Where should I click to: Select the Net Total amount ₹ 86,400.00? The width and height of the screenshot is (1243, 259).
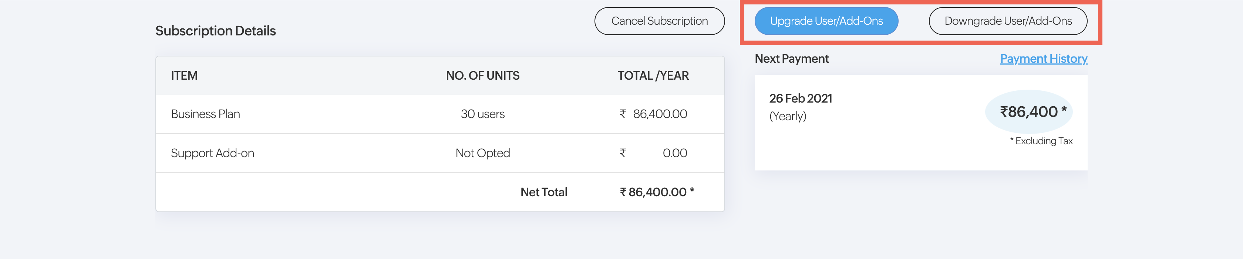(x=657, y=192)
